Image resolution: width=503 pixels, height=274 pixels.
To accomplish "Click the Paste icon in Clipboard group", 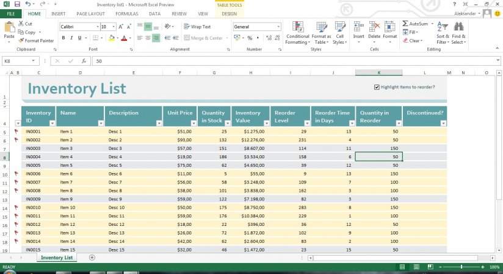I will pyautogui.click(x=9, y=27).
